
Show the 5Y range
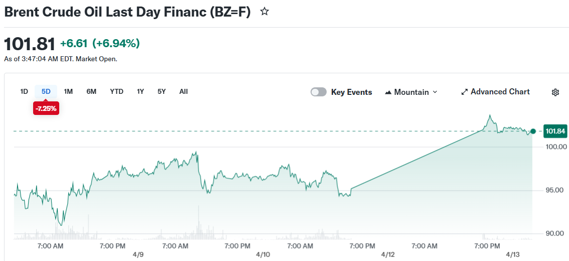(x=162, y=91)
